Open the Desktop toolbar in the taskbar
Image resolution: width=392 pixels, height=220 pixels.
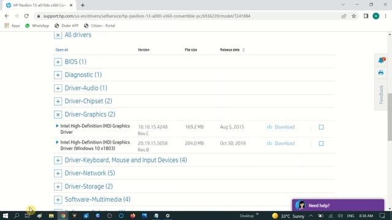[247, 216]
